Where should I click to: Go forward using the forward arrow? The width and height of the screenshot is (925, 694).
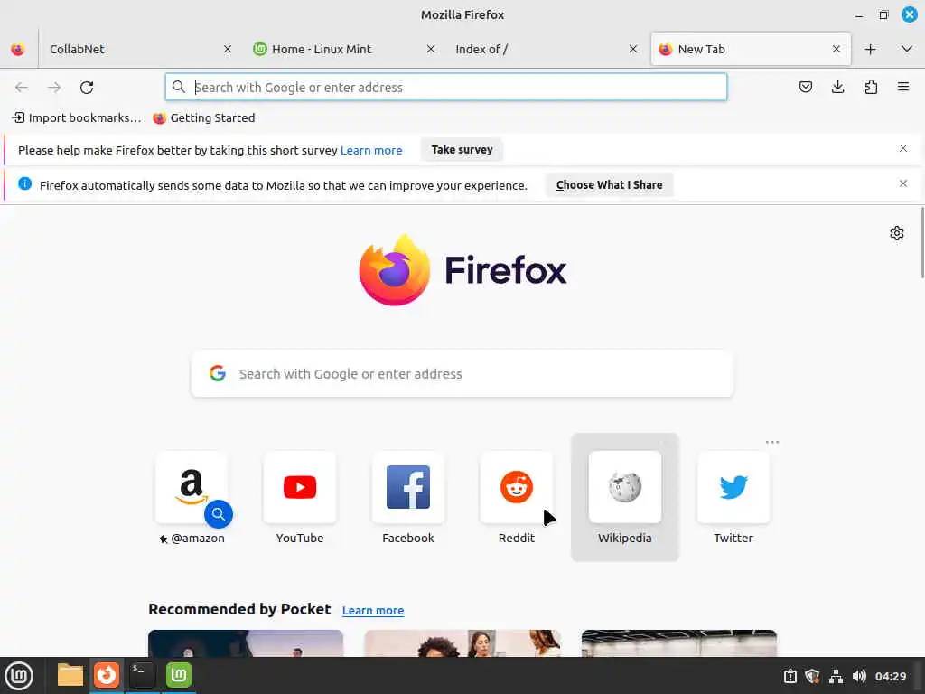pos(54,88)
